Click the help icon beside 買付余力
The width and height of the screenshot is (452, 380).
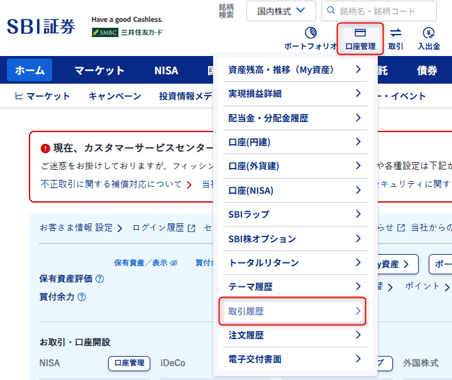(x=82, y=297)
